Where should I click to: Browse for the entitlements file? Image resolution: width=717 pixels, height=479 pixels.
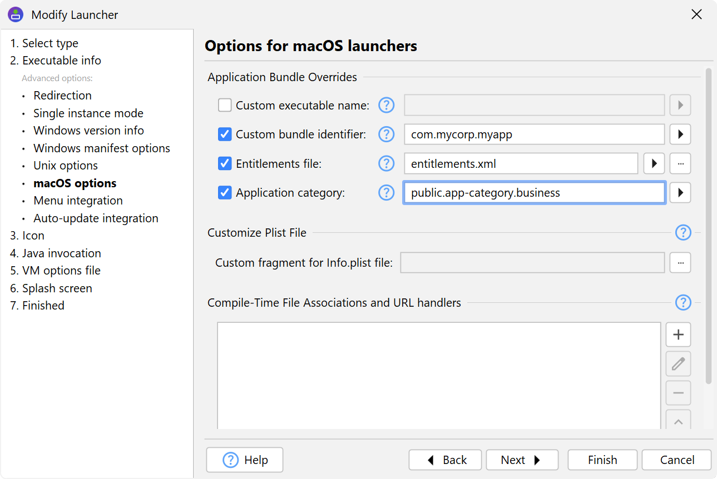(680, 163)
